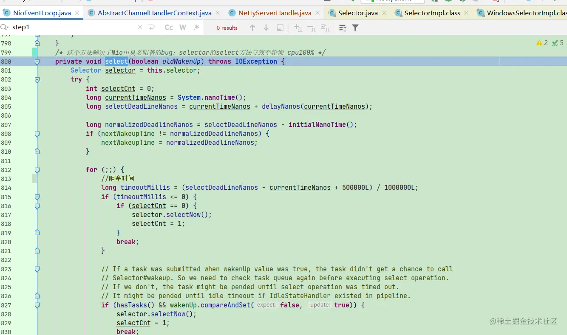The image size is (567, 335).
Task: Click fold end marker at line 810
Action: click(37, 152)
